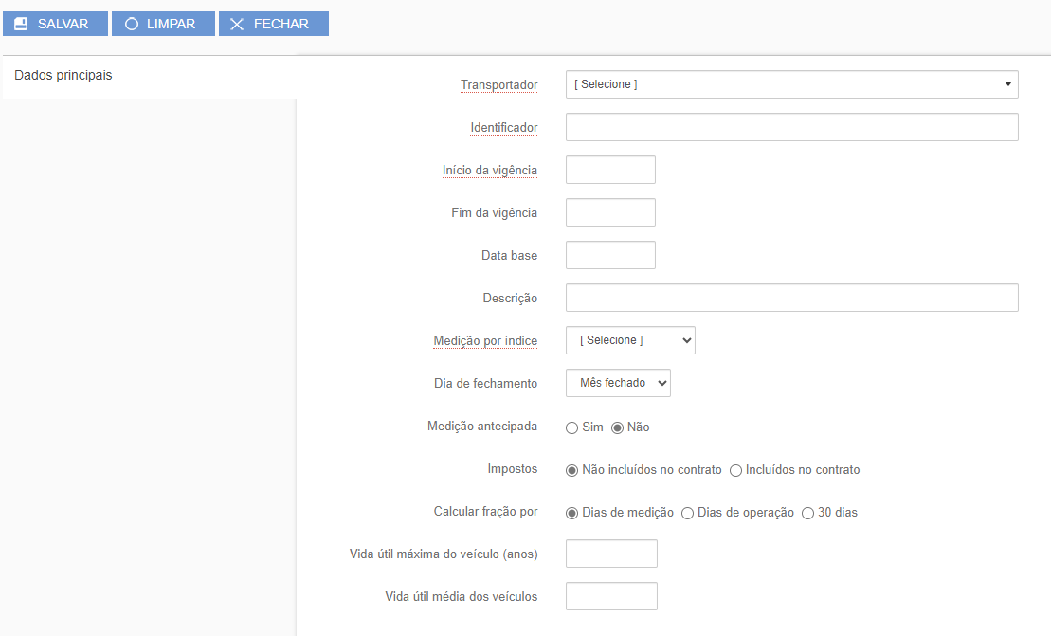Image resolution: width=1051 pixels, height=636 pixels.
Task: Select Dias de operação radio button
Action: [x=687, y=513]
